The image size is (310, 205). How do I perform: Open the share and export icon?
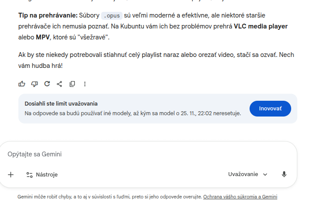(60, 84)
